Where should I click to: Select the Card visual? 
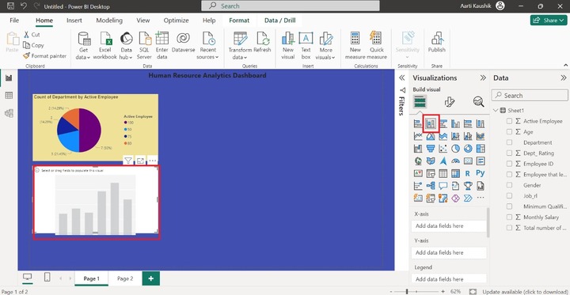[468, 161]
